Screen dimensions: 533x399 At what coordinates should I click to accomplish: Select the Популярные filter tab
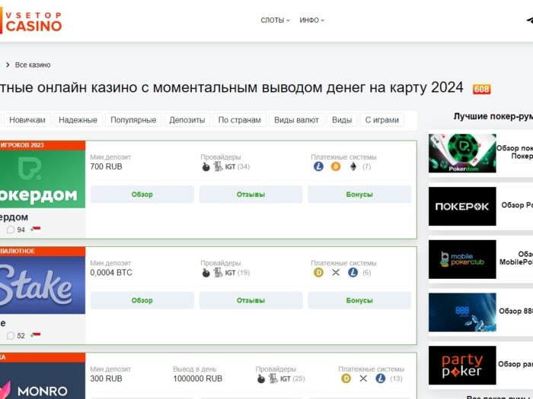pyautogui.click(x=133, y=120)
